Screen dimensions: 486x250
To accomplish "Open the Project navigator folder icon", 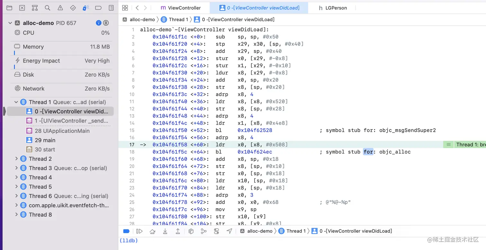I will click(9, 8).
